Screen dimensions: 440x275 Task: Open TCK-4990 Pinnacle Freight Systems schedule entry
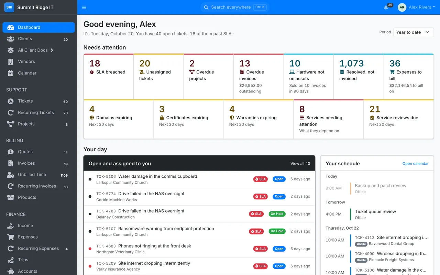377,256
